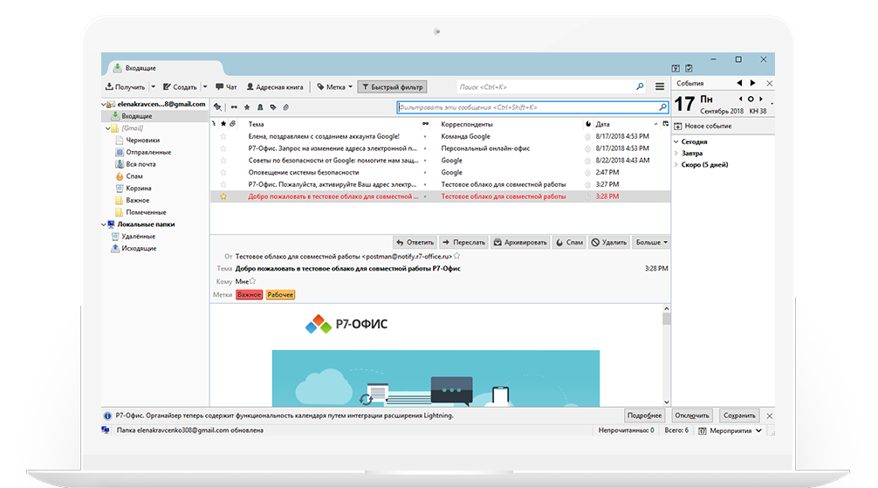Star the Google security tips message

coord(223,161)
